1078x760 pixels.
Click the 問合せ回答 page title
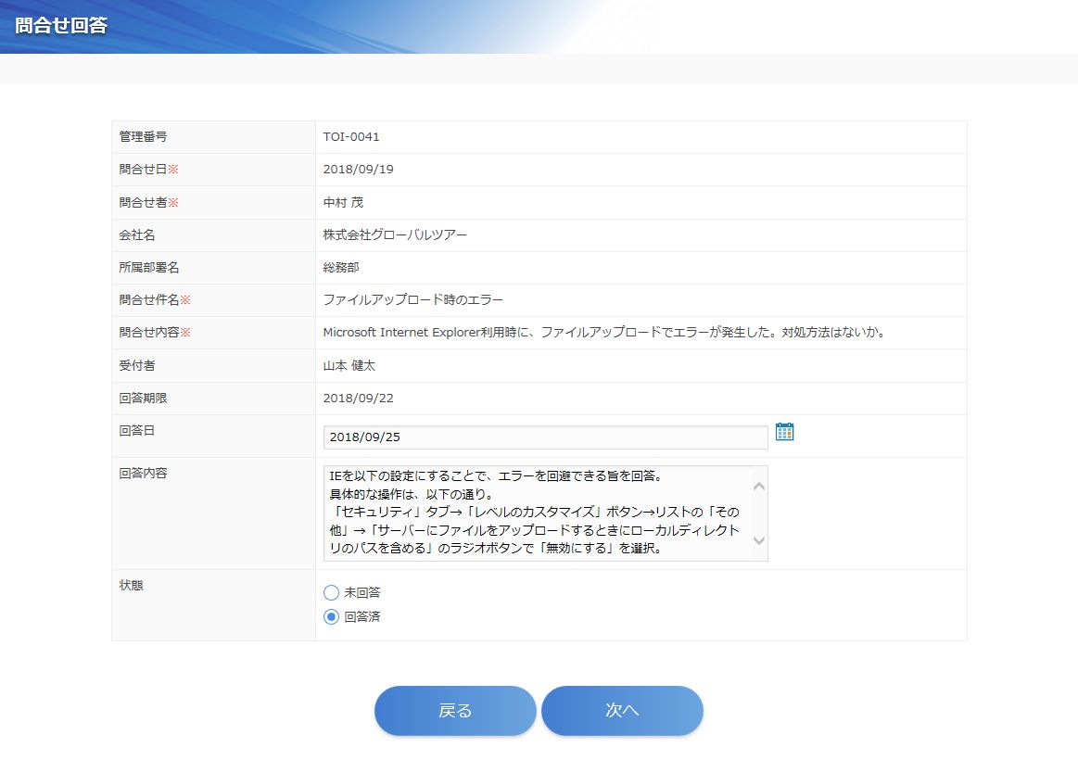click(x=61, y=26)
